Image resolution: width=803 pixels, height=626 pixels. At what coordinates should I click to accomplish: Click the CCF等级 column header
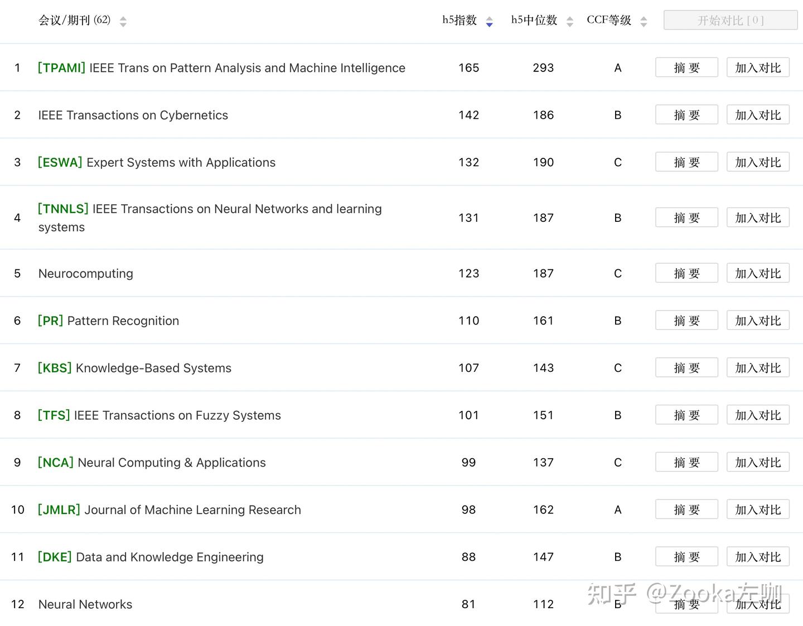[609, 21]
